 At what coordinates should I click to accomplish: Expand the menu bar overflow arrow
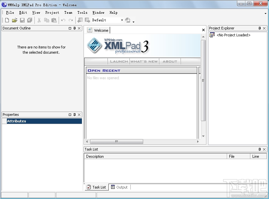point(265,13)
